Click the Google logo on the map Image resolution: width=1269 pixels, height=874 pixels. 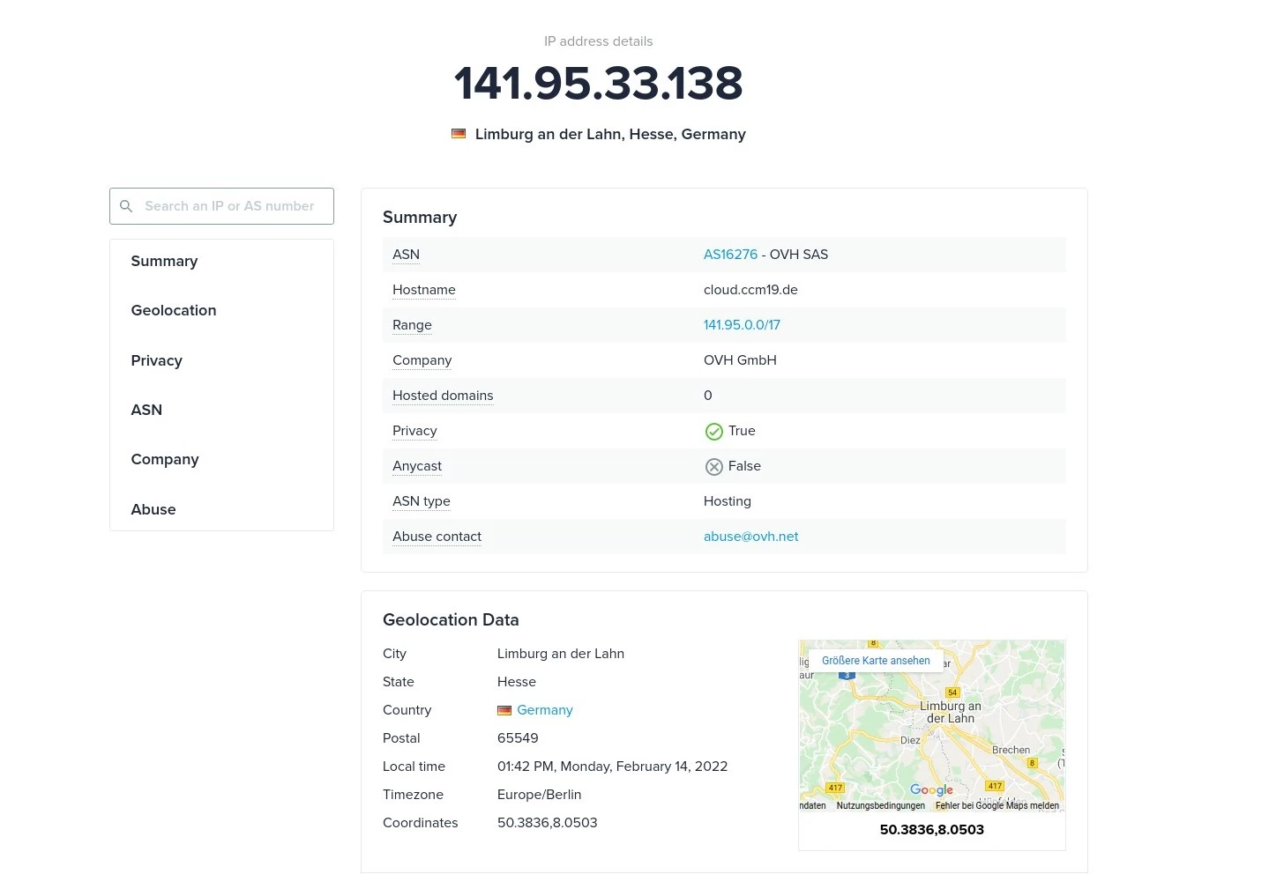[x=931, y=790]
